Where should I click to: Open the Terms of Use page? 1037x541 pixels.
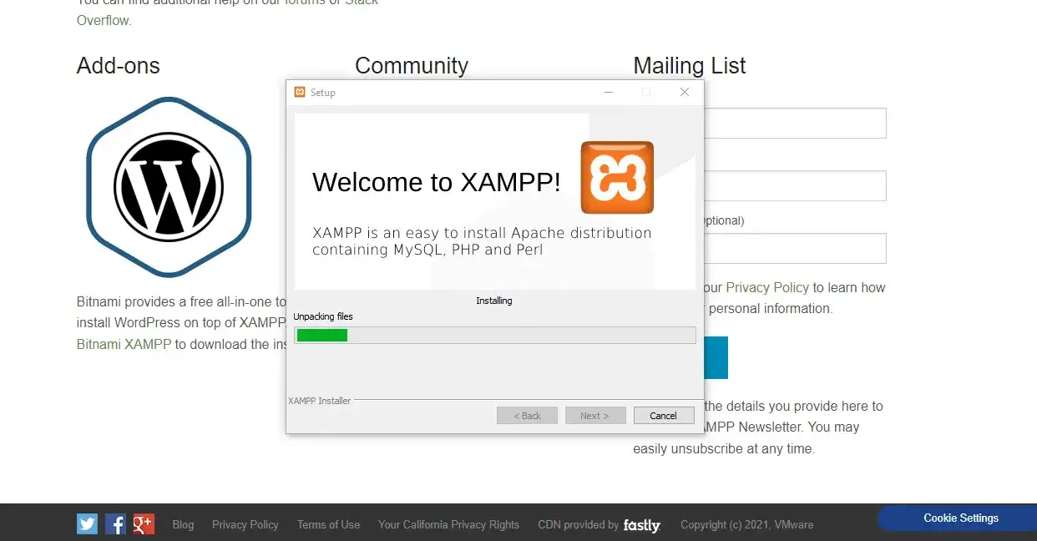coord(328,525)
